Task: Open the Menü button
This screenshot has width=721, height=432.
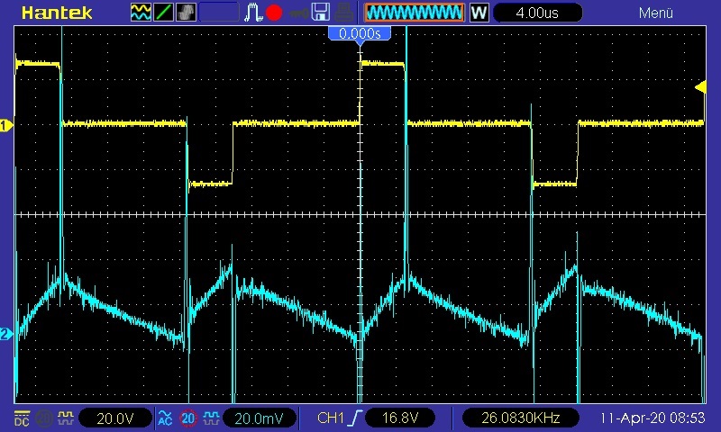Action: (656, 13)
